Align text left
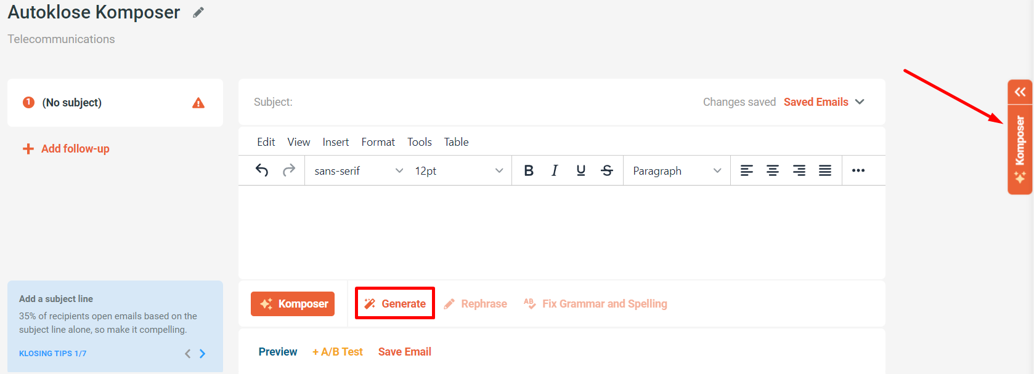 tap(747, 170)
